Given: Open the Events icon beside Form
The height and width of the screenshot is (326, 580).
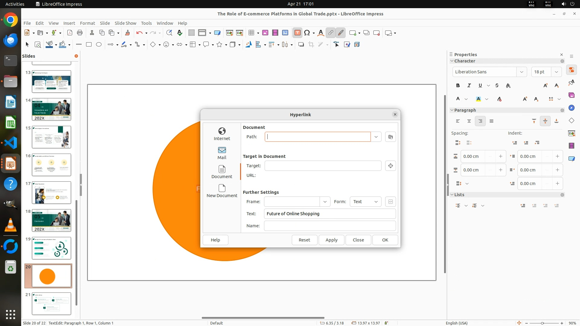Looking at the screenshot, I should pyautogui.click(x=390, y=202).
